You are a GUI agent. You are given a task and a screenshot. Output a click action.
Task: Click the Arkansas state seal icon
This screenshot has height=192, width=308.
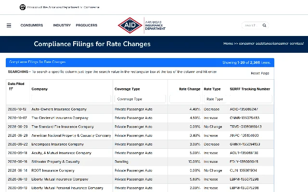tap(23, 7)
